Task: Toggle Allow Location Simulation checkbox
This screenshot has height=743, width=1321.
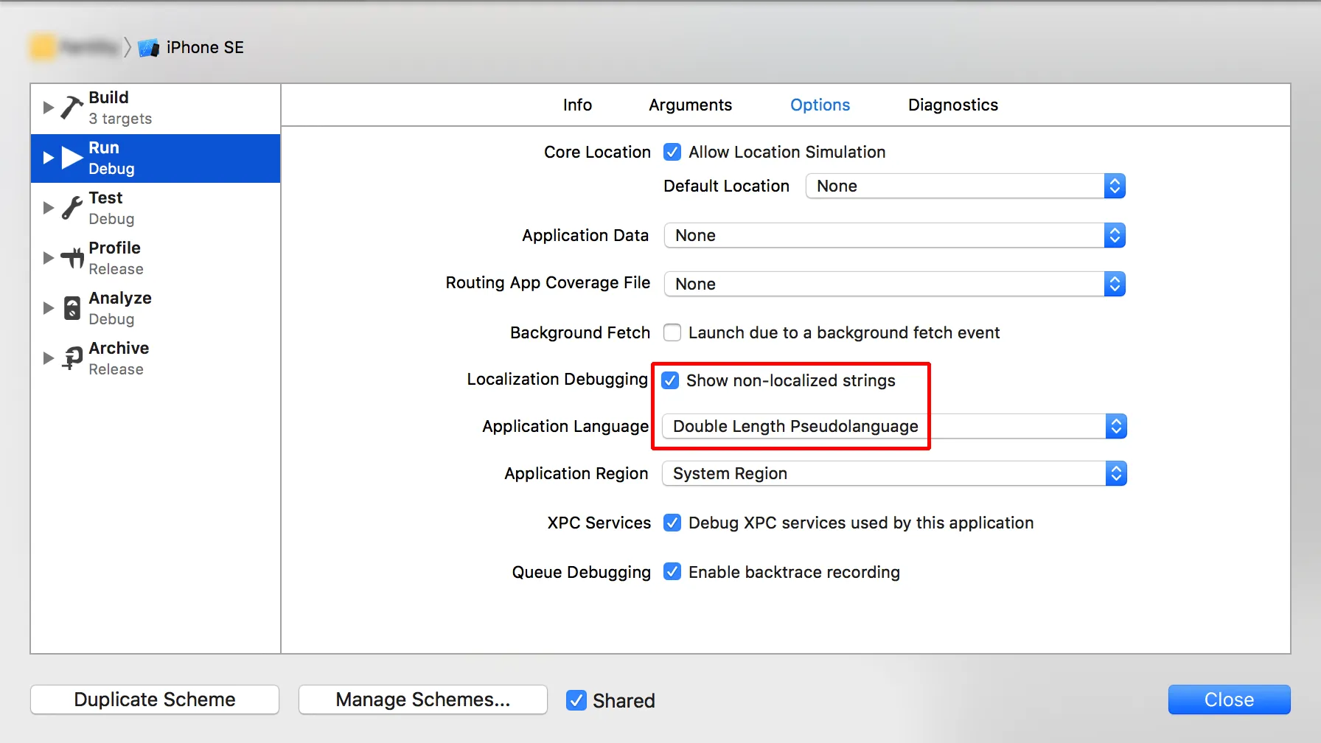Action: [672, 152]
